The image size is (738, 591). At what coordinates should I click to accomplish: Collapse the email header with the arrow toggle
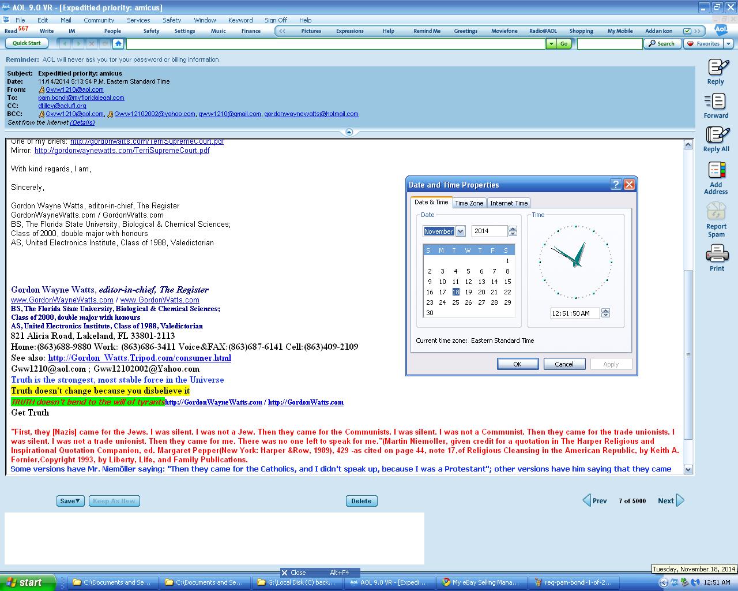(349, 132)
